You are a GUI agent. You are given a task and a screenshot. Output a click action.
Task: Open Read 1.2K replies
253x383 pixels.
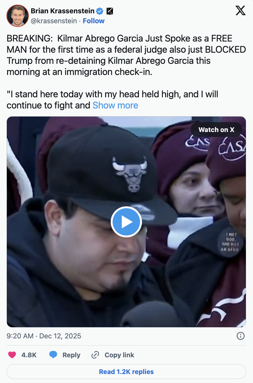click(x=126, y=372)
